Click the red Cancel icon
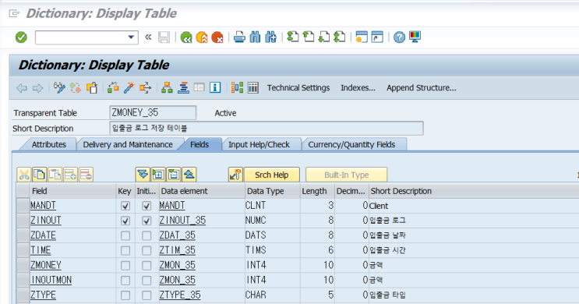 point(217,37)
